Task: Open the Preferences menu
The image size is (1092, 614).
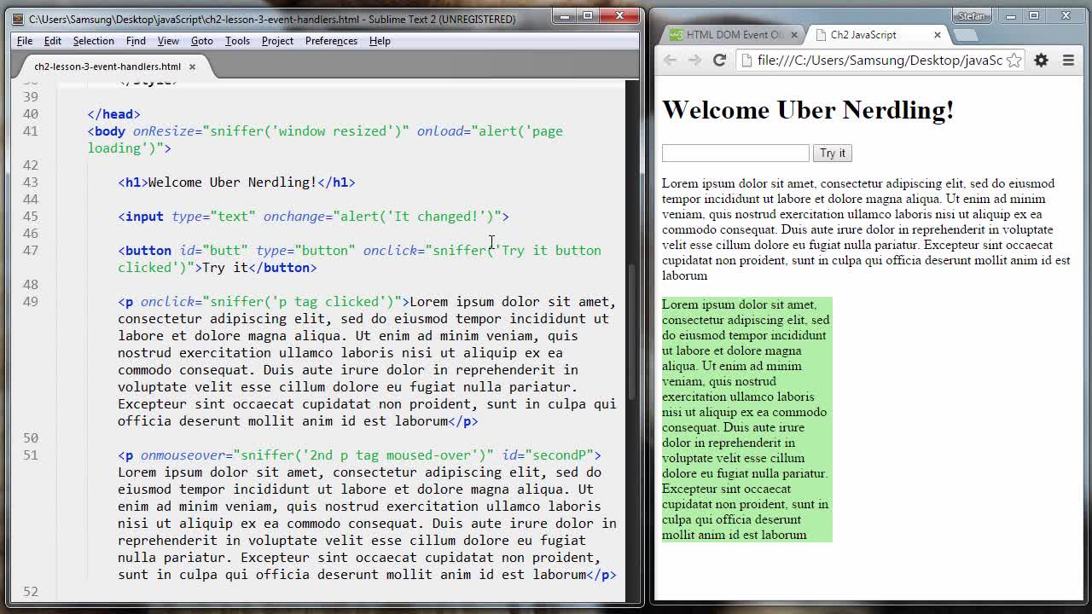Action: click(331, 41)
